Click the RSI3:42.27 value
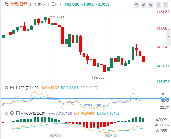The image size is (171, 139). 89,88
